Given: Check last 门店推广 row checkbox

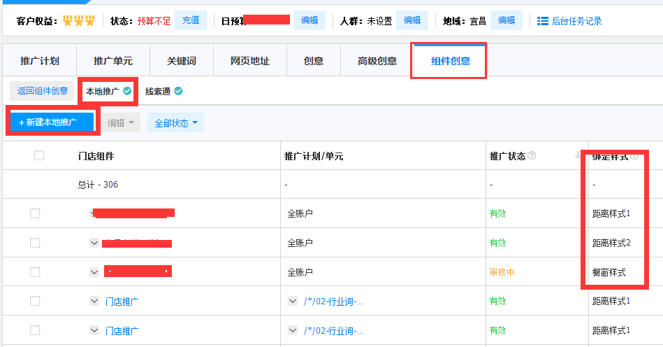Looking at the screenshot, I should (x=35, y=330).
